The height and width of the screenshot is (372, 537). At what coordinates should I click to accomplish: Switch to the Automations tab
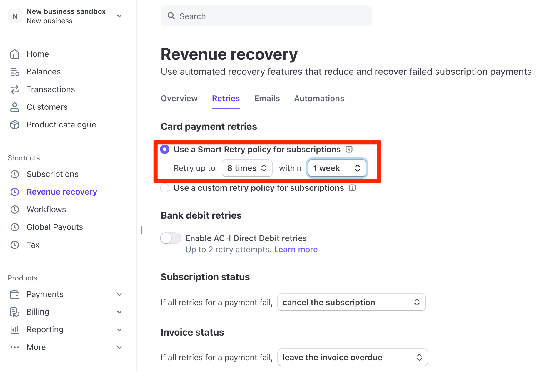(x=319, y=98)
